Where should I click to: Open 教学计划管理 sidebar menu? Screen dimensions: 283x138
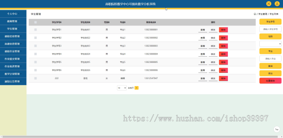pyautogui.click(x=13, y=74)
